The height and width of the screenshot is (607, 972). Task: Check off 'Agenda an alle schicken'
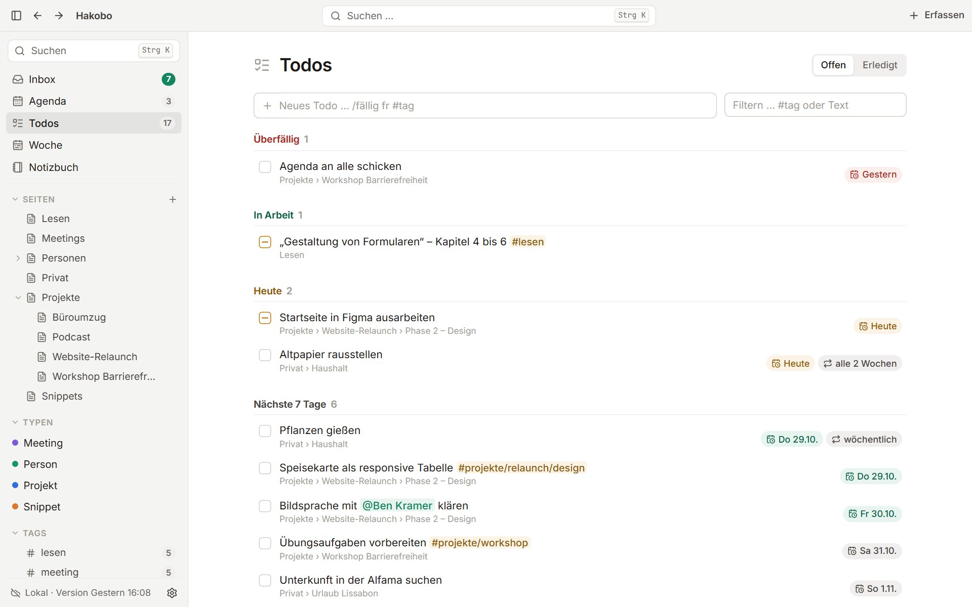click(265, 167)
